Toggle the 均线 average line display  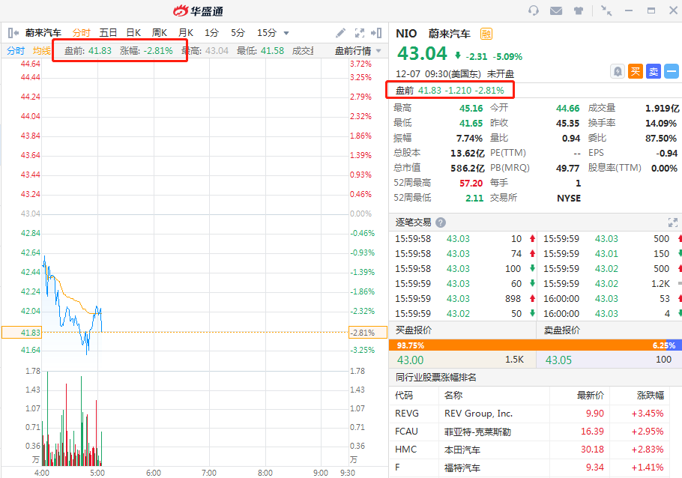coord(42,51)
